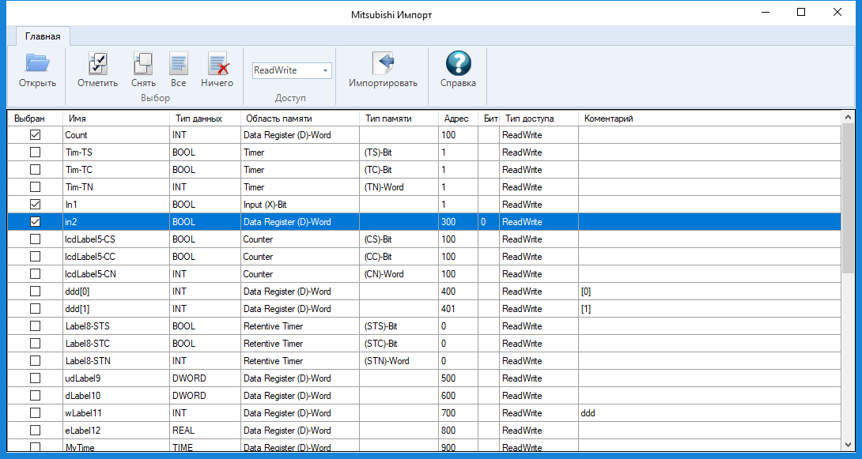Click the address cell 800 for eLabel12
This screenshot has width=862, height=459.
click(458, 431)
